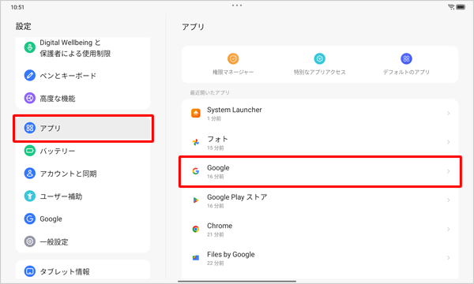Image resolution: width=474 pixels, height=284 pixels.
Task: Click the orange 権限マネージャー shield icon
Action: pos(233,59)
